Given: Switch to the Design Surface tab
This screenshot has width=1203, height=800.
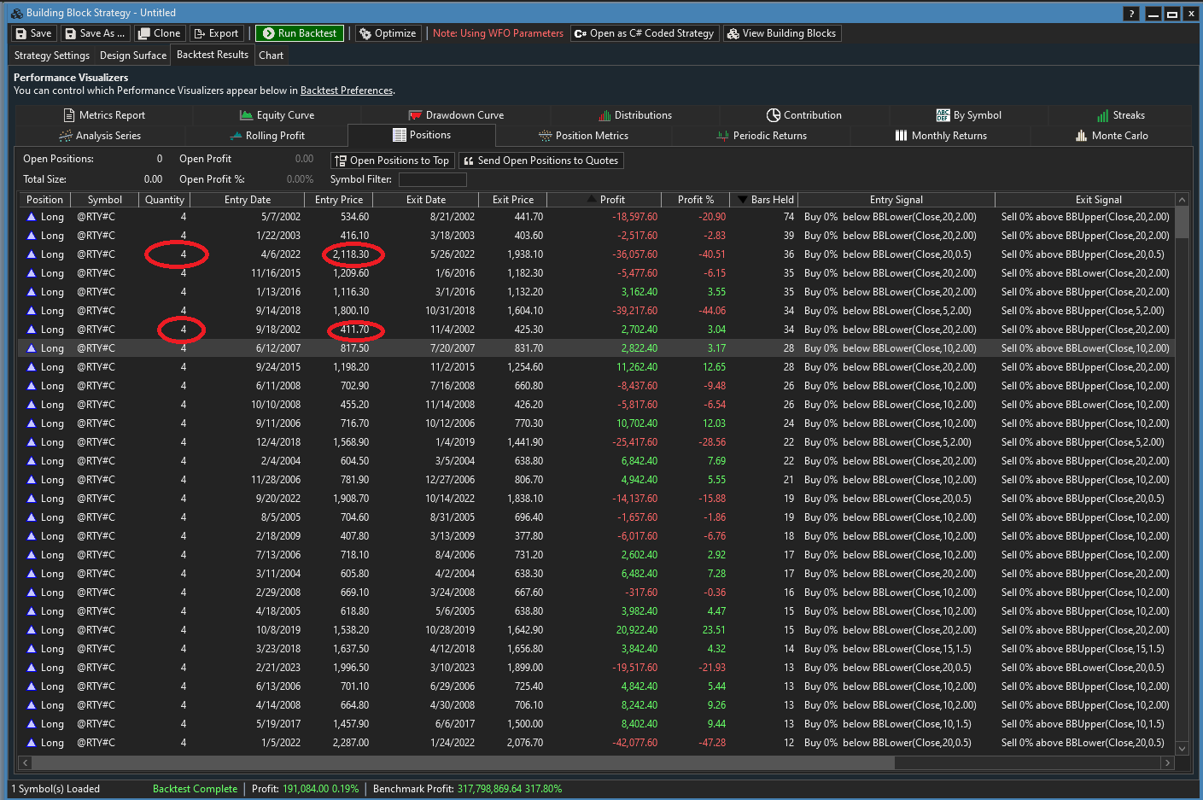Looking at the screenshot, I should [x=132, y=55].
